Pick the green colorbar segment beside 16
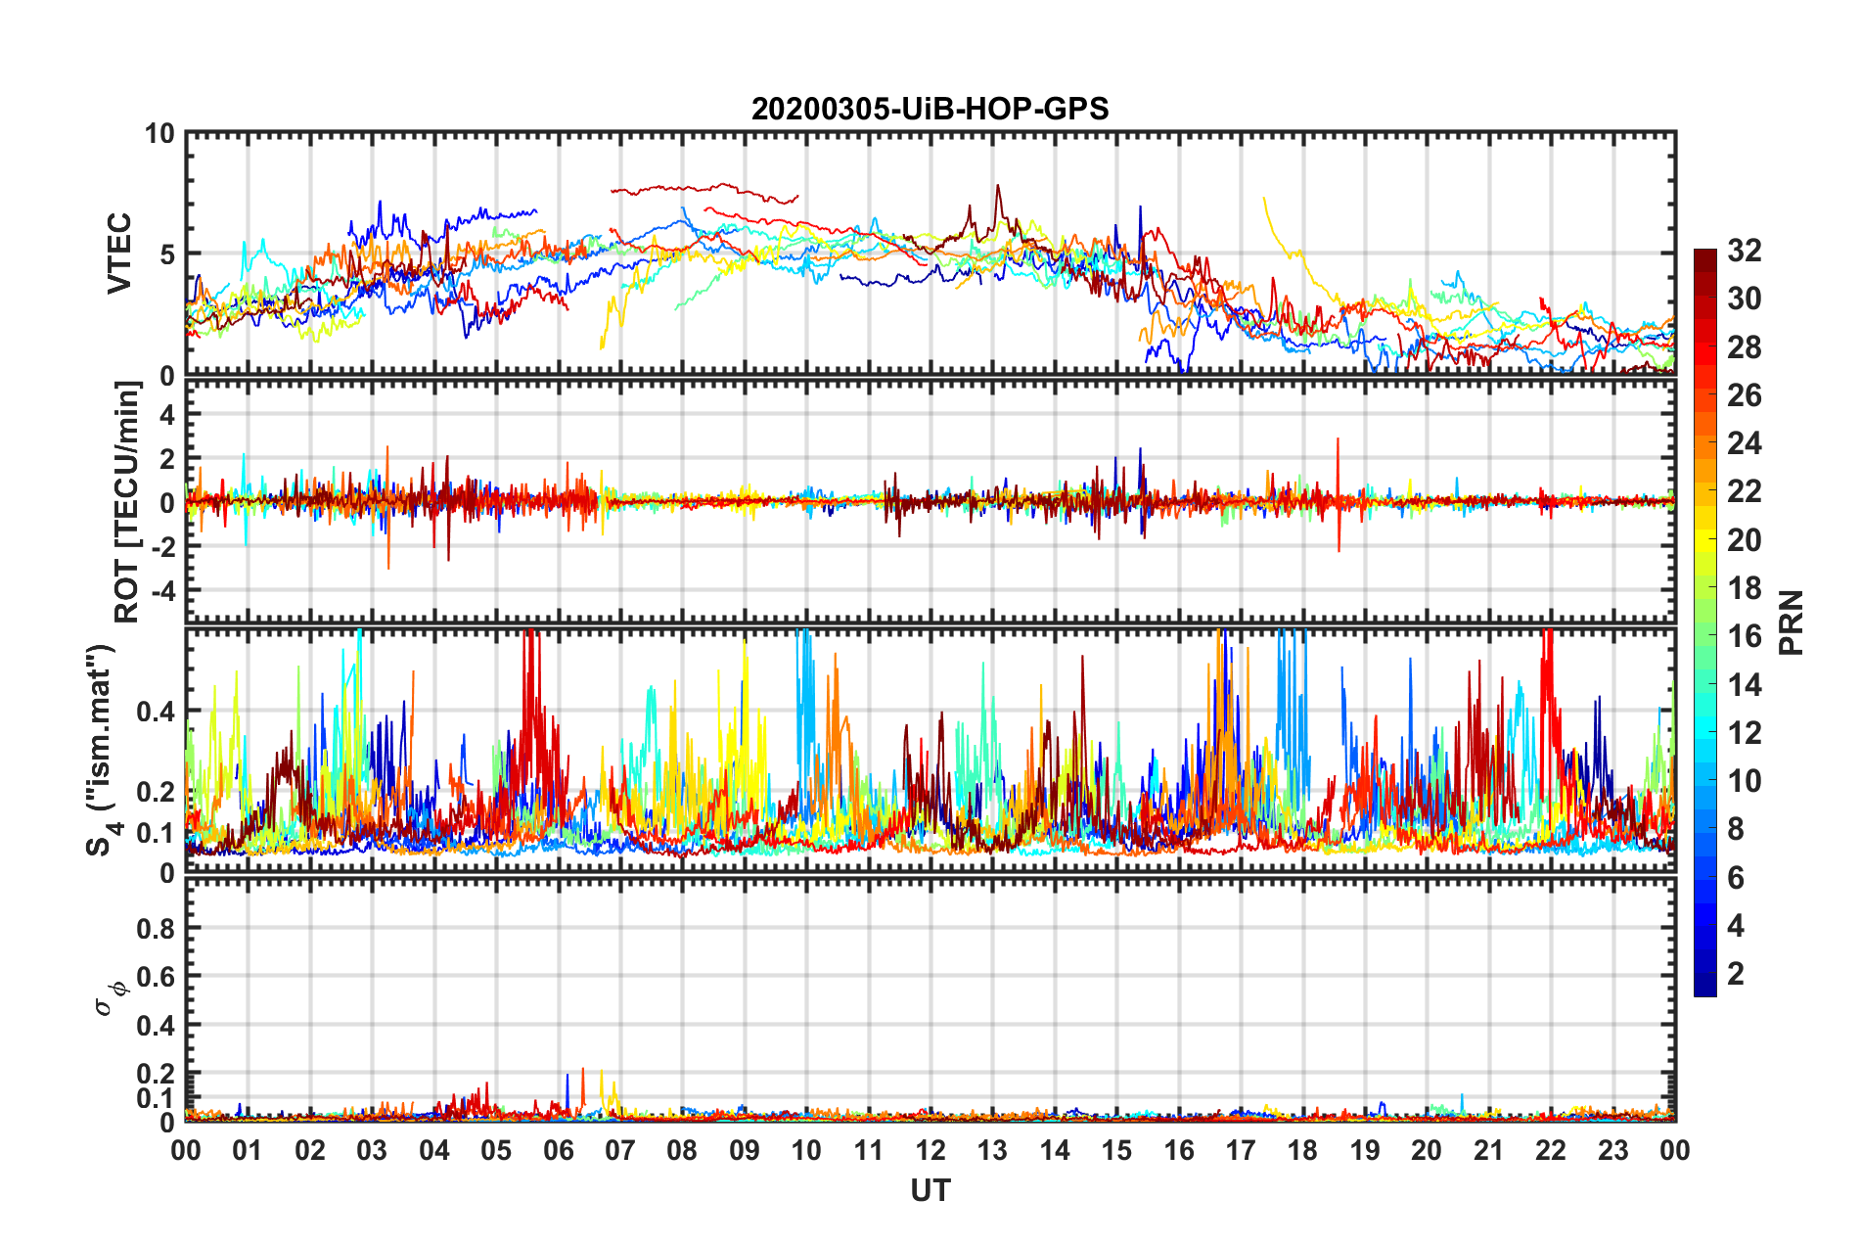The height and width of the screenshot is (1245, 1861). 1704,636
